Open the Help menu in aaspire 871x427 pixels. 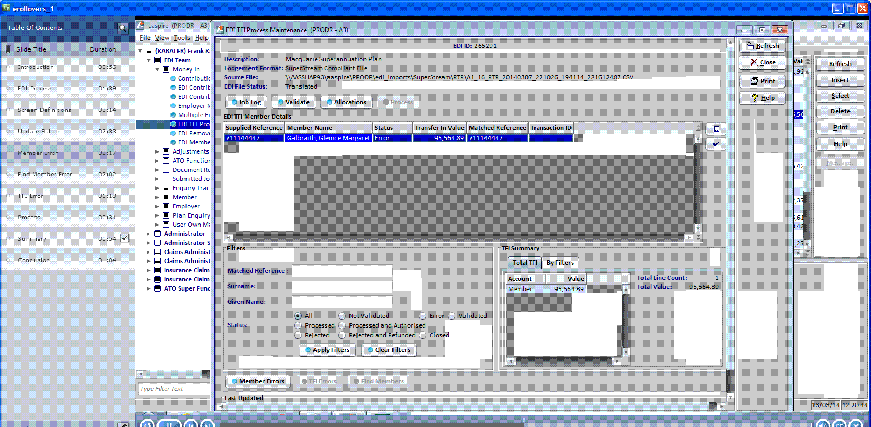[x=202, y=38]
